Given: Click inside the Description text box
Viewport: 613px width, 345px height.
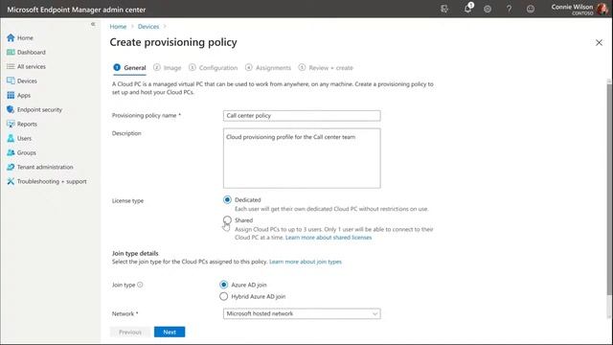Looking at the screenshot, I should [x=302, y=158].
